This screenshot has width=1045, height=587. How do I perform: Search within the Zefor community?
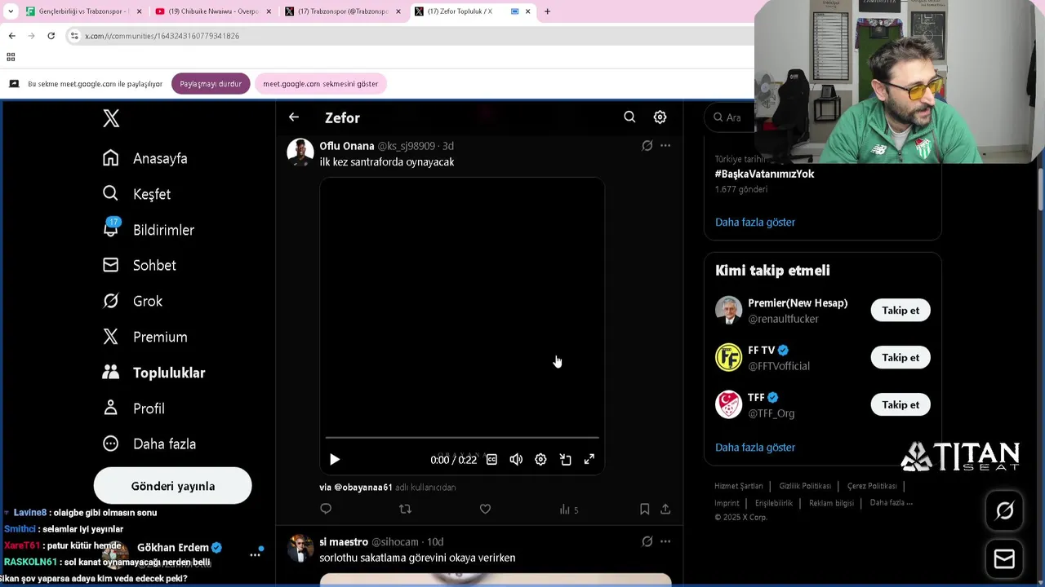point(629,117)
